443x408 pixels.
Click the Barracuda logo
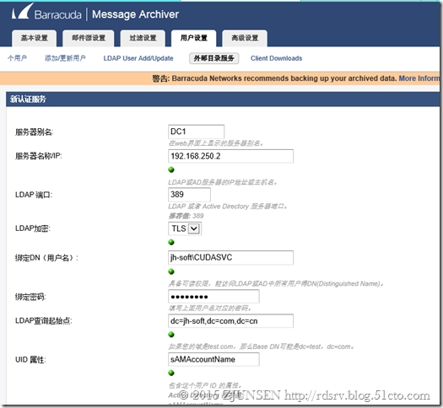(x=46, y=13)
